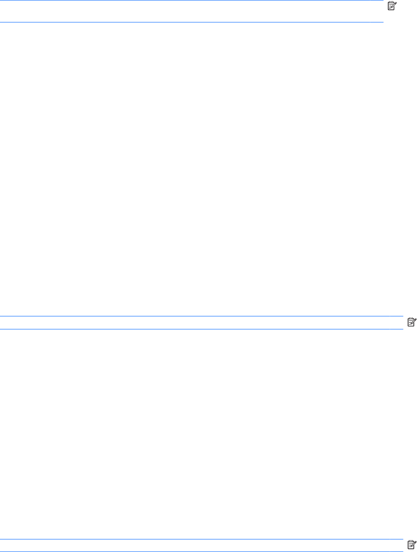Screen dimensions: 417x552
Task: Click the topmost note pencil icon
Action: click(x=391, y=5)
